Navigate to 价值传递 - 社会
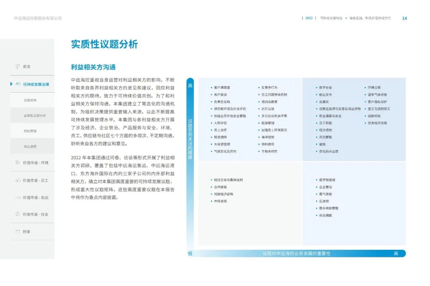This screenshot has width=430, height=286. click(36, 214)
